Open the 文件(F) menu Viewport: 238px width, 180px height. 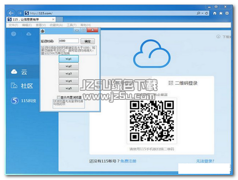click(x=13, y=25)
